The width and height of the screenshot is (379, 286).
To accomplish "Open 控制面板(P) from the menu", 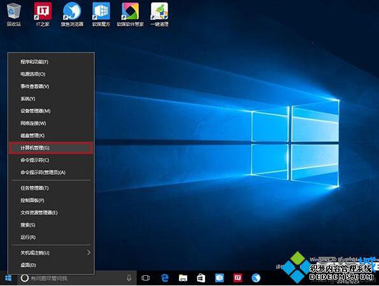I will pyautogui.click(x=51, y=200).
